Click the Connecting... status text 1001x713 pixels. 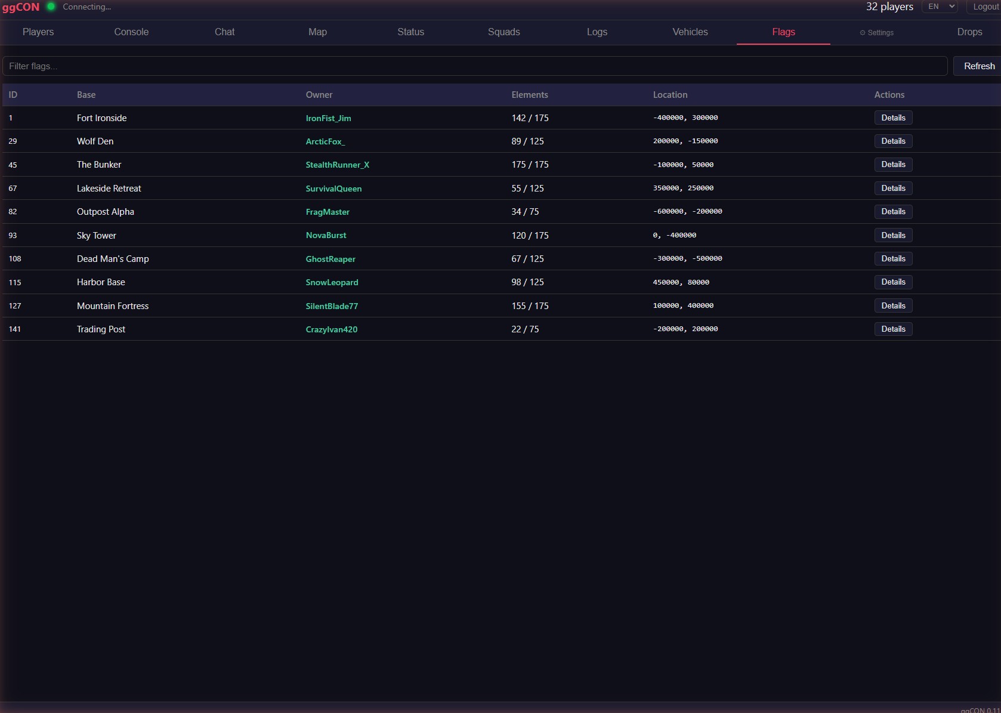(87, 7)
